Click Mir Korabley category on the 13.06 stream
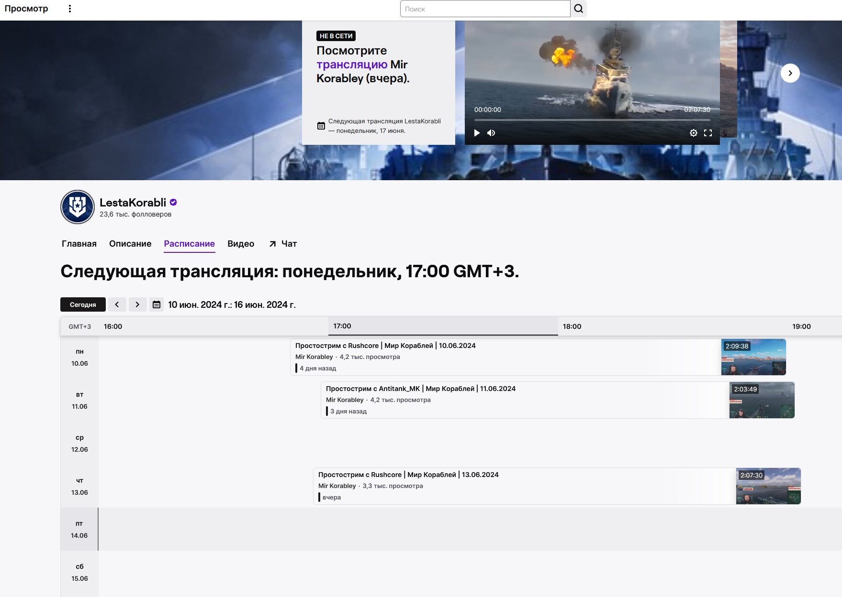842x597 pixels. [337, 486]
